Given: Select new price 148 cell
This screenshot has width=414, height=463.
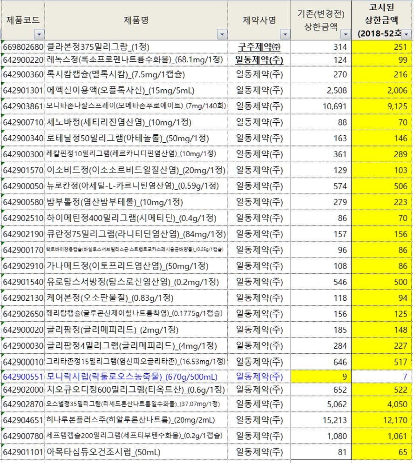Looking at the screenshot, I should 382,330.
